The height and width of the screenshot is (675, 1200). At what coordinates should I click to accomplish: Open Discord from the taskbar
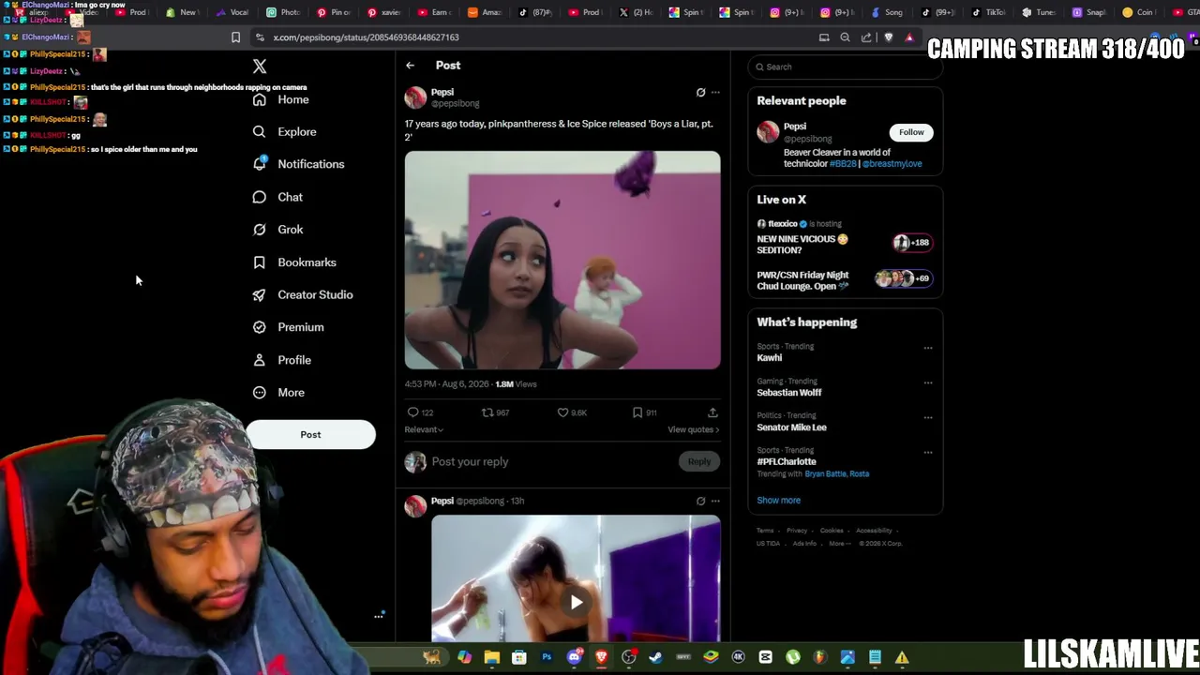coord(575,658)
